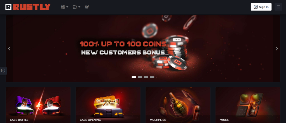The height and width of the screenshot is (123, 286).
Task: Expand the gift dropdown caret
Action: pos(79,7)
